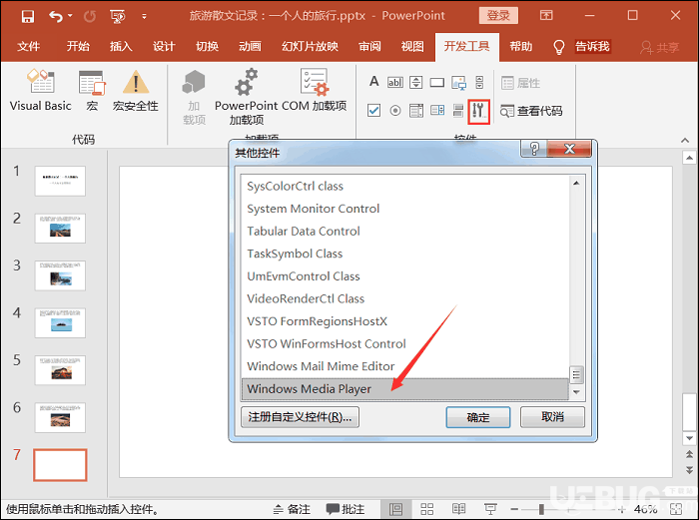The height and width of the screenshot is (520, 699).
Task: Select slide 2 thumbnail
Action: [x=60, y=229]
